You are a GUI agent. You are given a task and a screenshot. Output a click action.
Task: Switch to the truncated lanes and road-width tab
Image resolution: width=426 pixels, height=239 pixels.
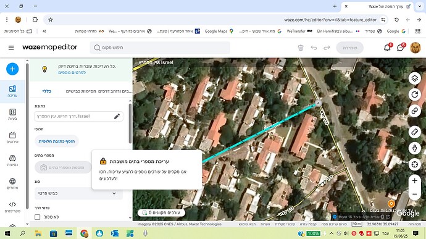tap(115, 91)
